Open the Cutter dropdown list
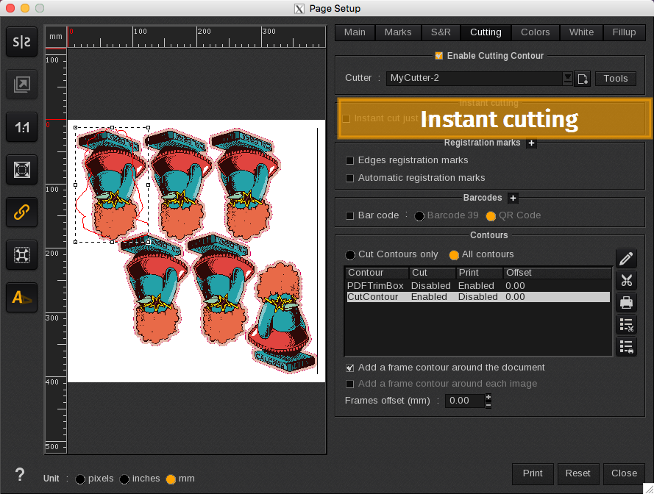 click(567, 78)
